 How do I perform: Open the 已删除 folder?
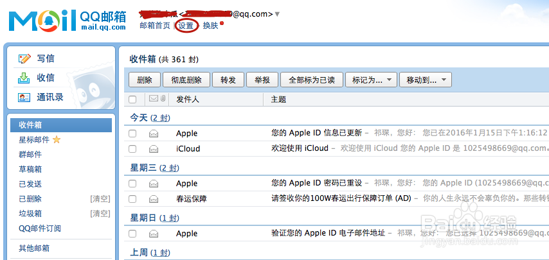pos(30,199)
